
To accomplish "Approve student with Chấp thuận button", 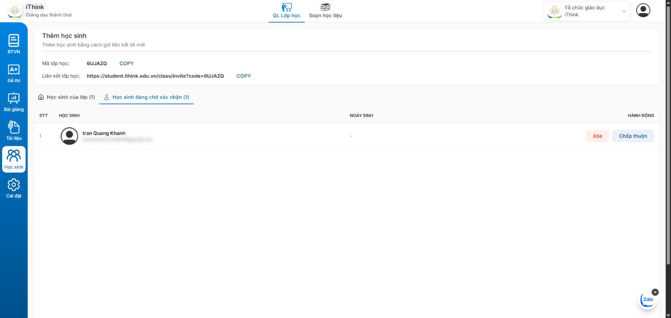I will (x=633, y=136).
